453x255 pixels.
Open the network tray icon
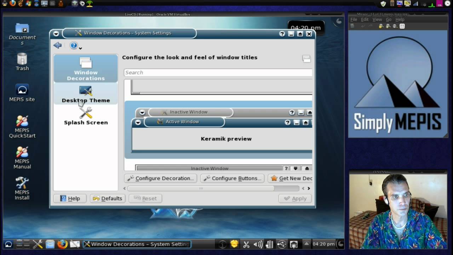pyautogui.click(x=294, y=244)
